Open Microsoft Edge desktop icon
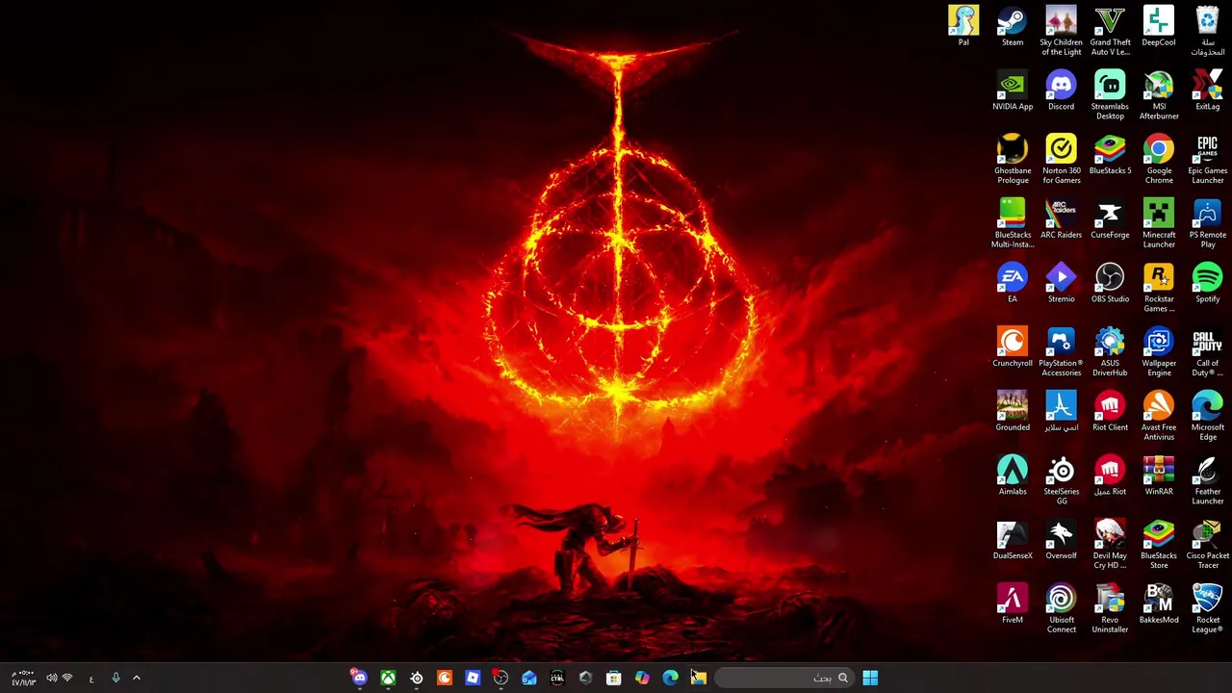The height and width of the screenshot is (693, 1232). click(x=1208, y=417)
